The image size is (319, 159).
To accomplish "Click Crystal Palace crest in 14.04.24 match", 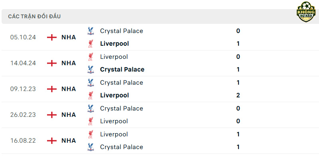I will click(x=91, y=69).
